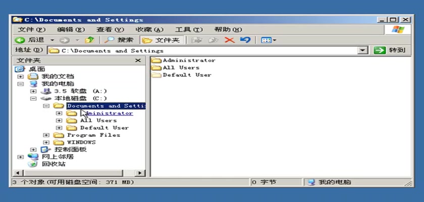This screenshot has height=202, width=424.
Task: Select the 3.5 floppy (A:) drive
Action: [x=46, y=91]
